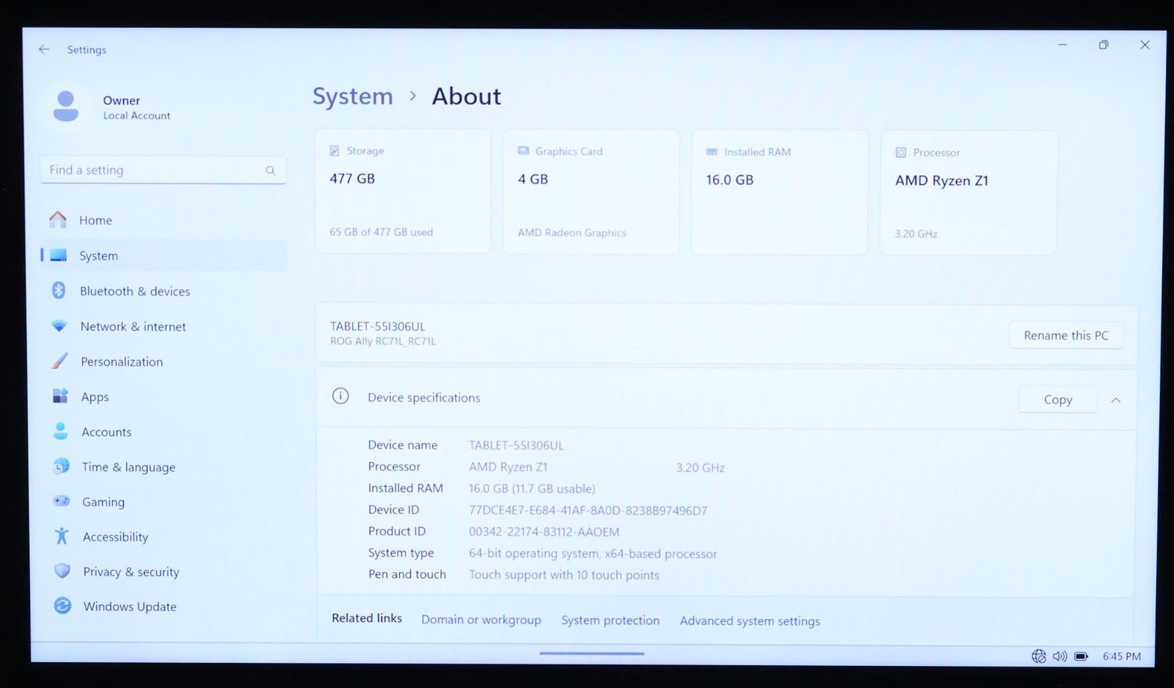Restore down the Settings window
This screenshot has width=1174, height=688.
1103,45
